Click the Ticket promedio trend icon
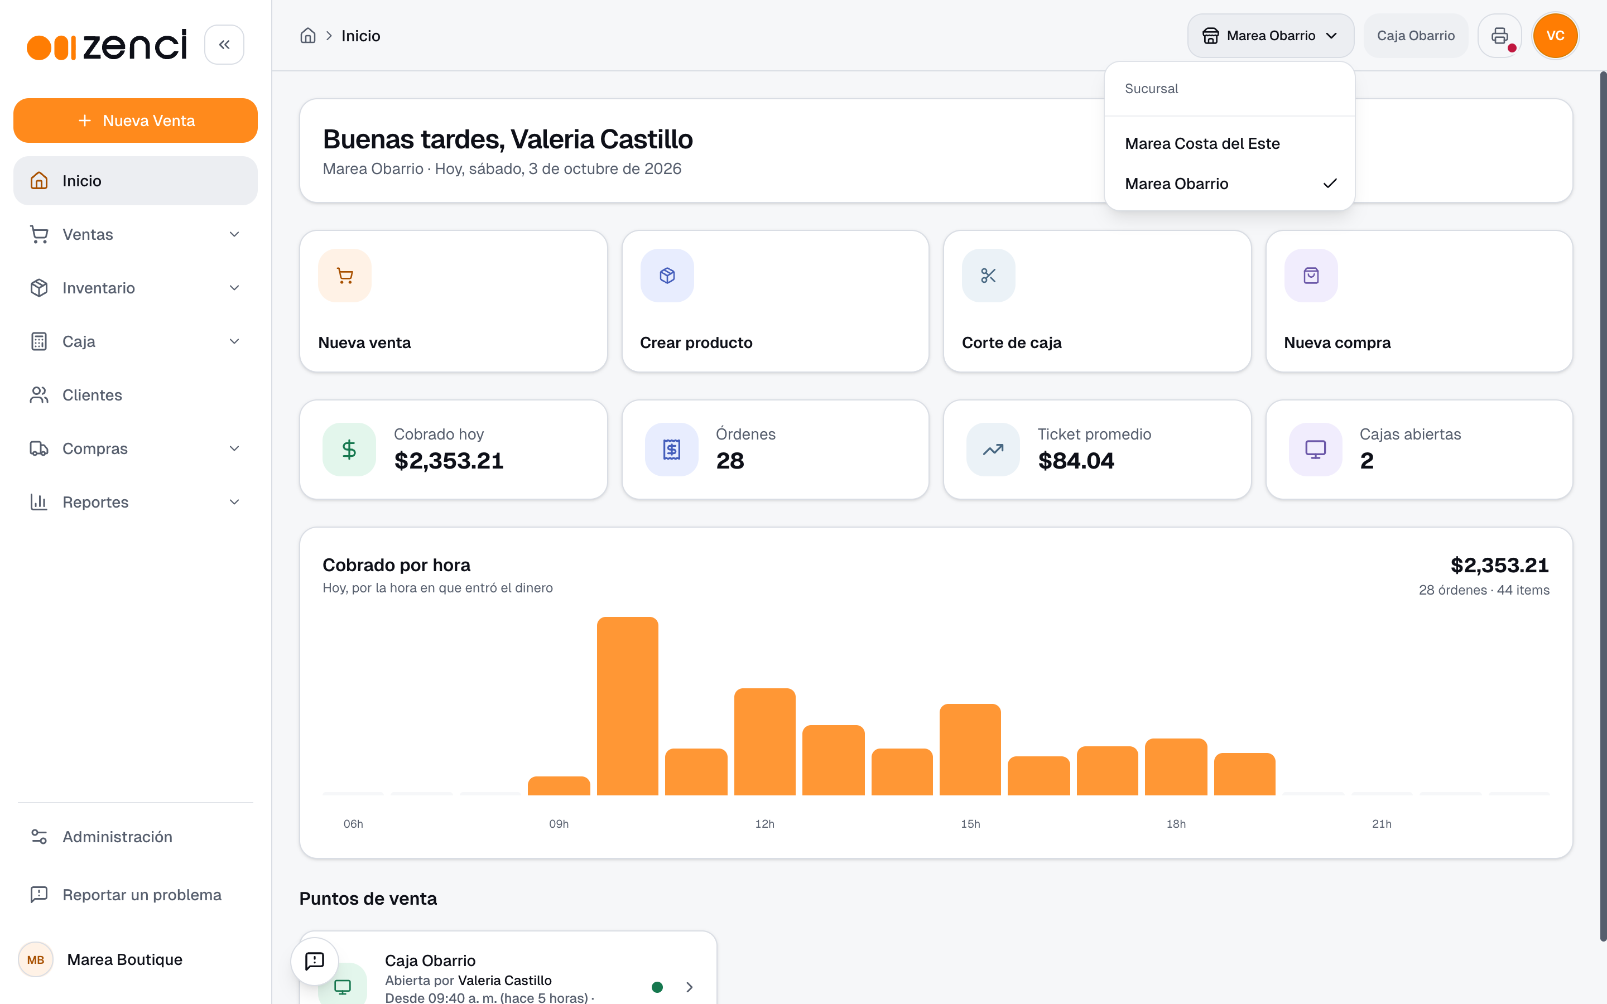The height and width of the screenshot is (1004, 1607). point(993,450)
